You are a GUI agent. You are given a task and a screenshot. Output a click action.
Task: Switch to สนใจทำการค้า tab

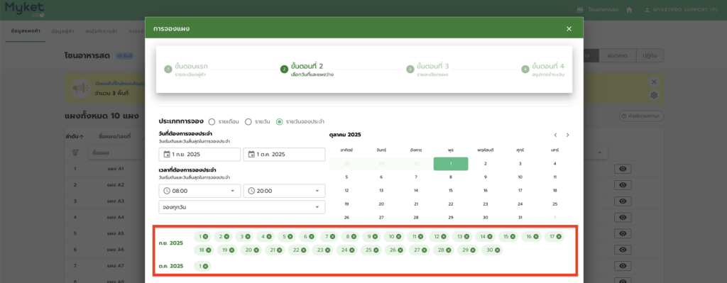click(101, 31)
